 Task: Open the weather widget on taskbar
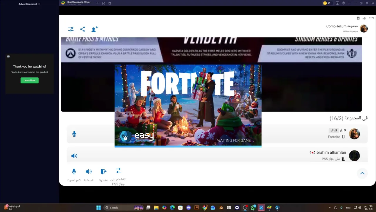(12, 207)
